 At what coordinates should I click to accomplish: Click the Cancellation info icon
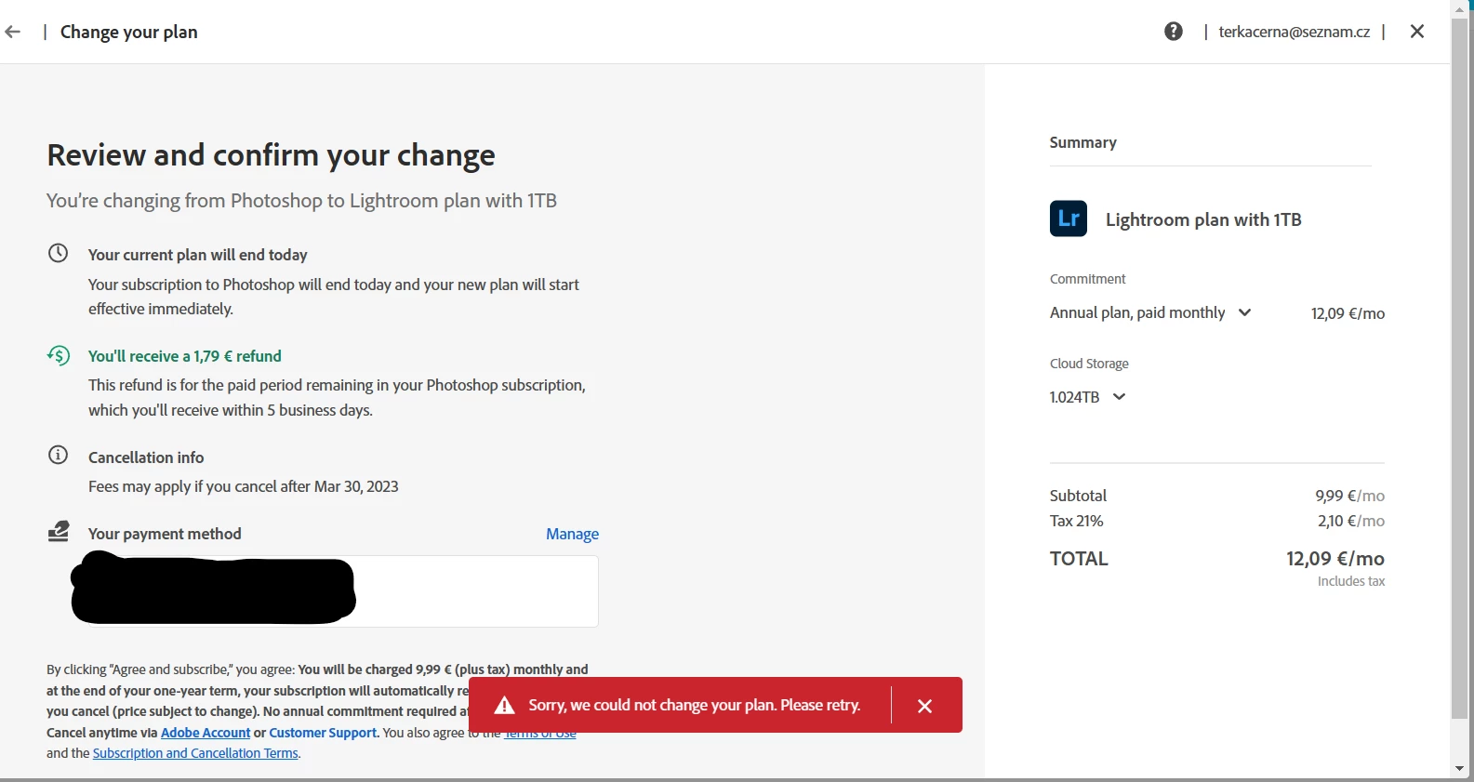coord(58,455)
